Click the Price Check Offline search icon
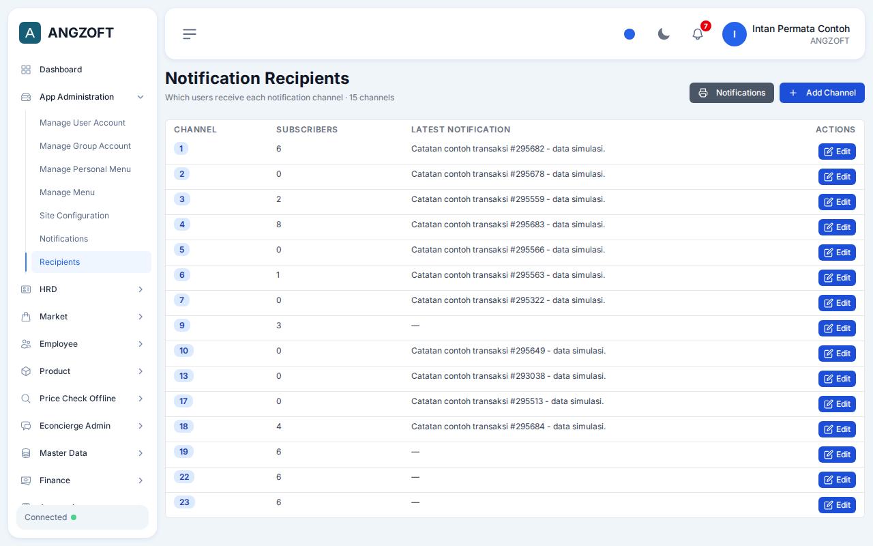This screenshot has width=873, height=546. (26, 399)
